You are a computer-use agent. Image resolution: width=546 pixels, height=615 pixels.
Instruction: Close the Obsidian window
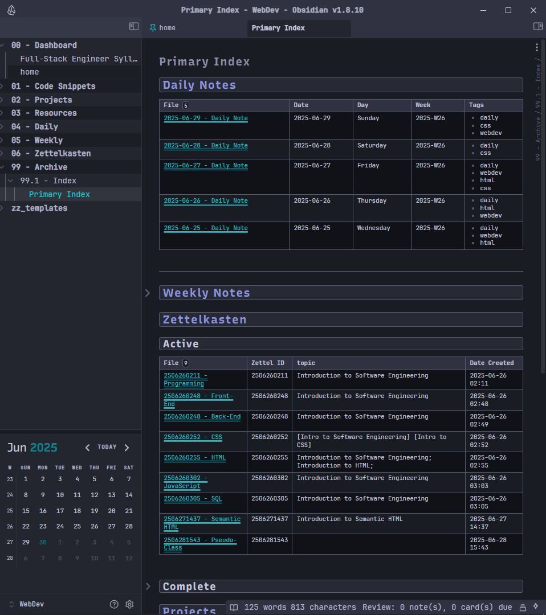[x=533, y=10]
